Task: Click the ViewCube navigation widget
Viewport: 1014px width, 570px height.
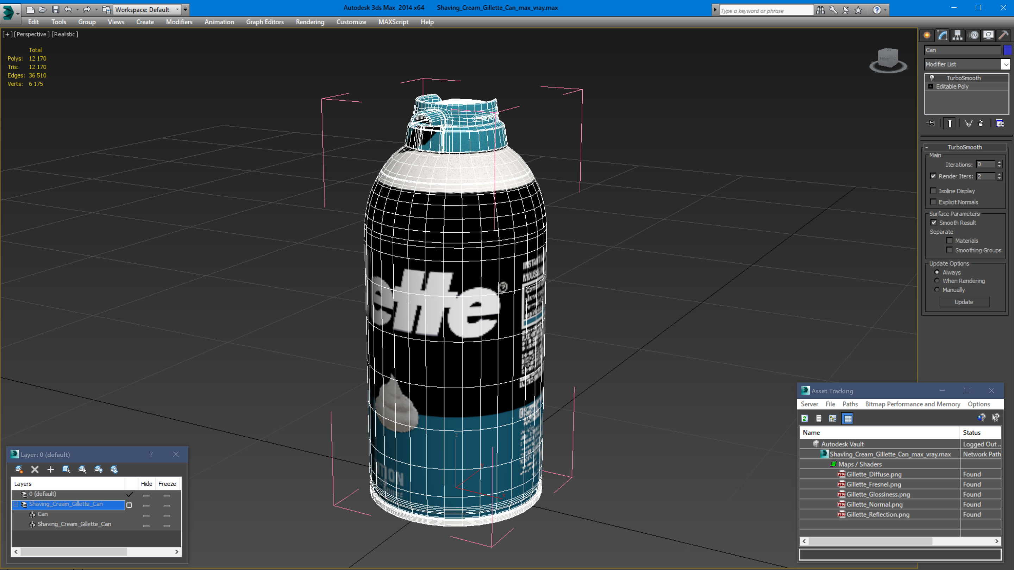Action: (x=888, y=60)
